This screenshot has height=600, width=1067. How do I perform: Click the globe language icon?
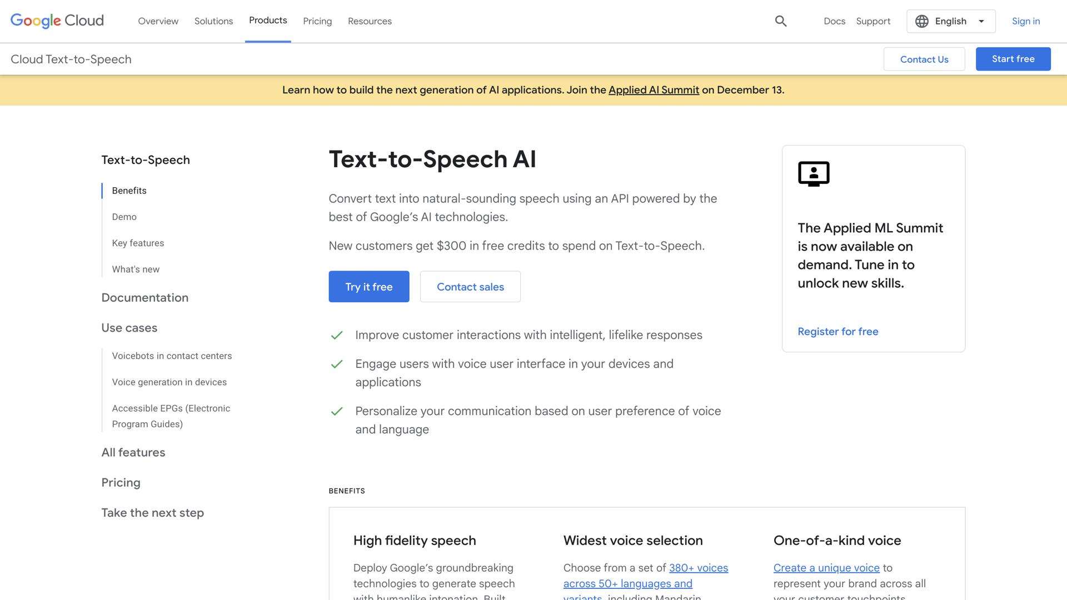tap(921, 21)
